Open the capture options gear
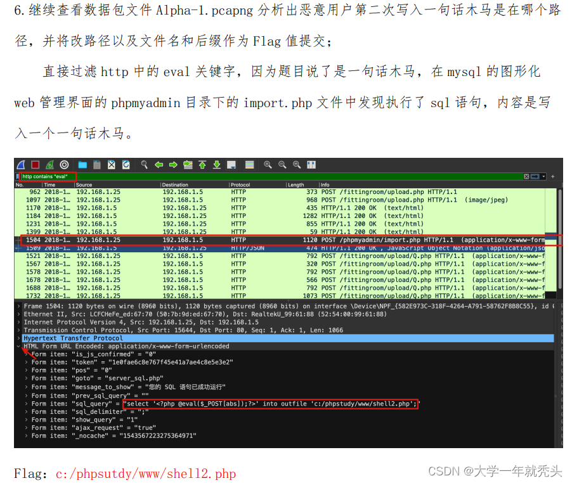Screen dimensions: 572x483 (65, 165)
